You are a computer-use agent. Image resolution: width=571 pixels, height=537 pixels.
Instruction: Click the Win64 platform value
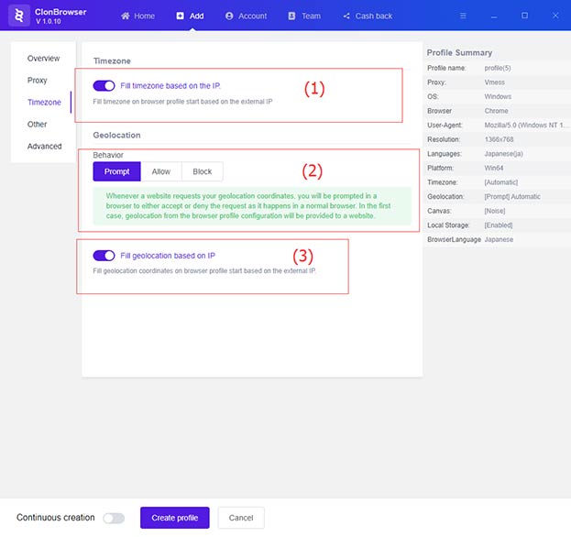[x=494, y=168]
